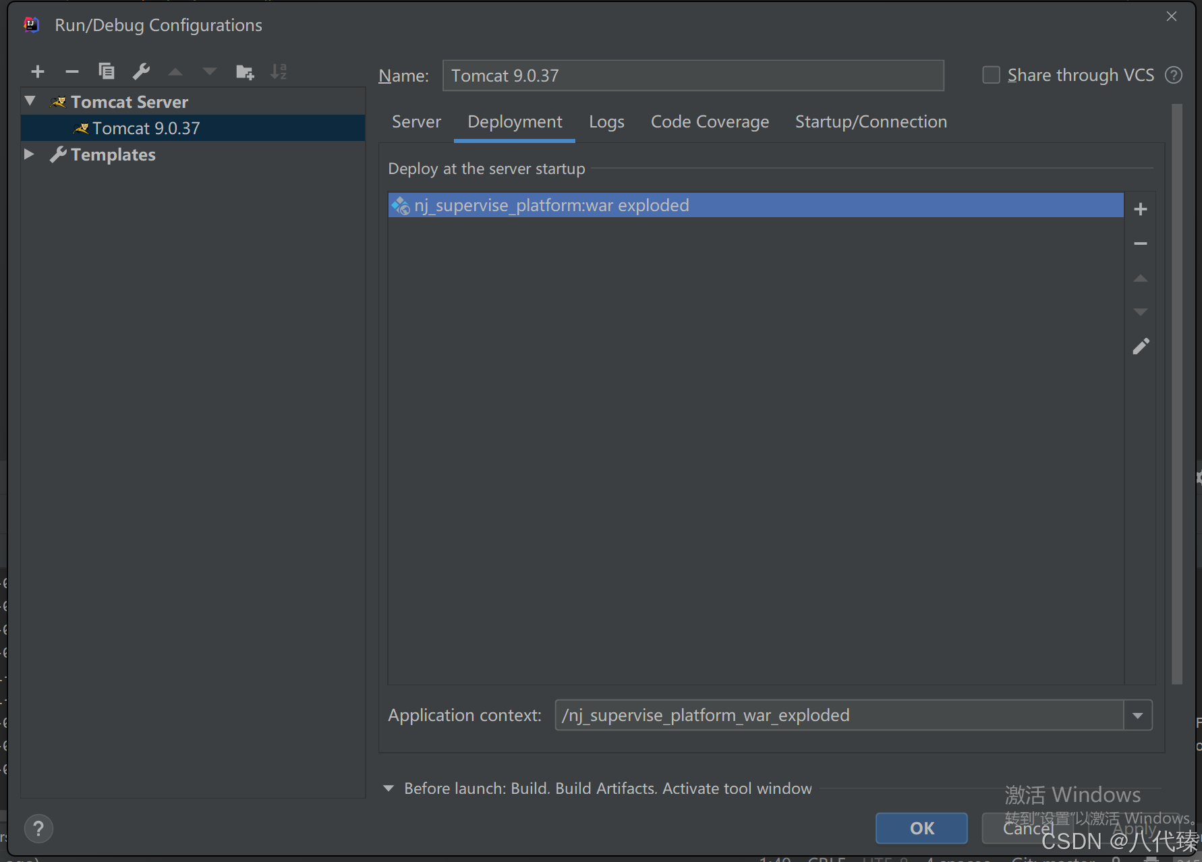Open edit templates wrench icon
Image resolution: width=1202 pixels, height=862 pixels.
141,71
